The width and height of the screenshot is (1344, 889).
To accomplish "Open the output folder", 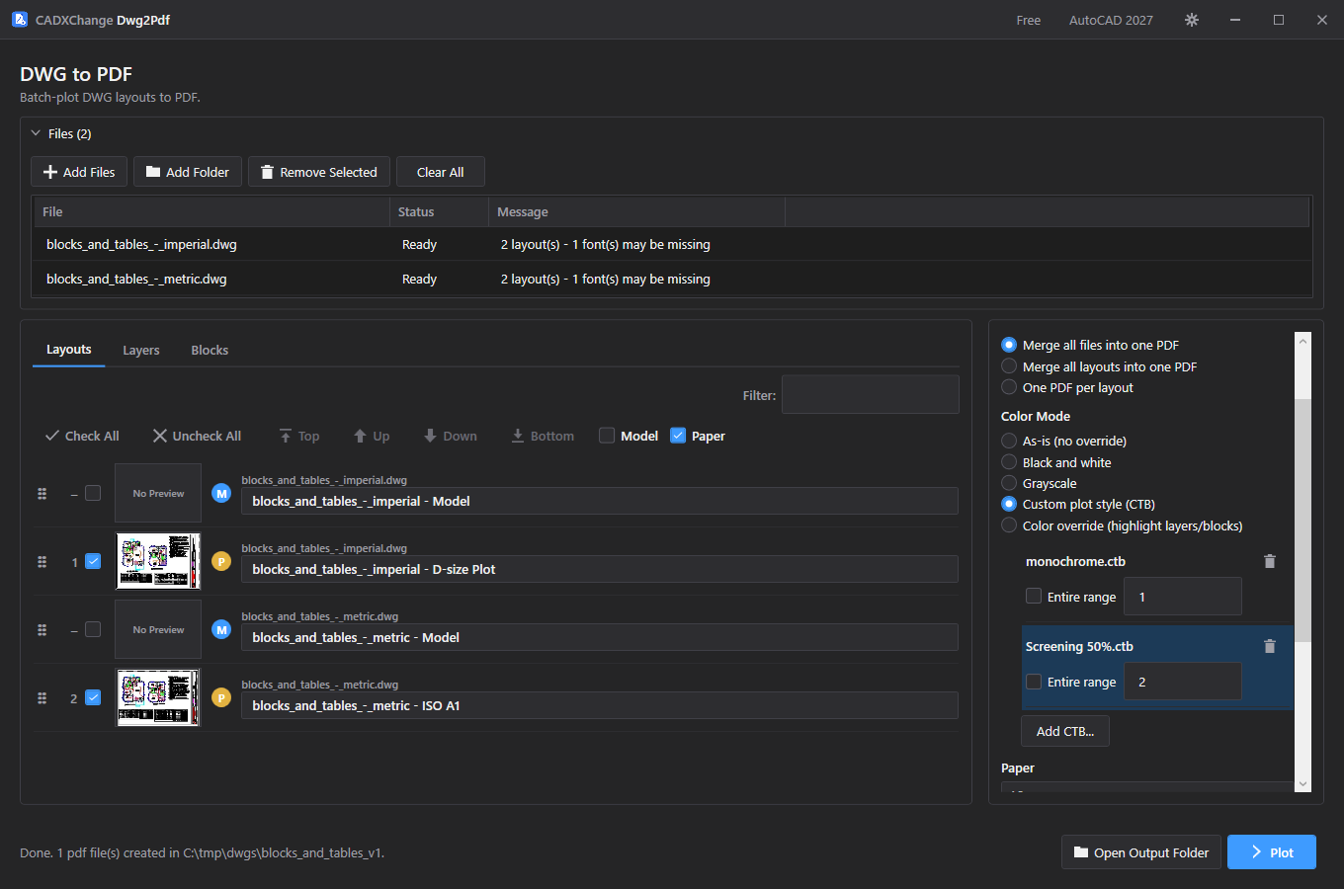I will tap(1141, 852).
